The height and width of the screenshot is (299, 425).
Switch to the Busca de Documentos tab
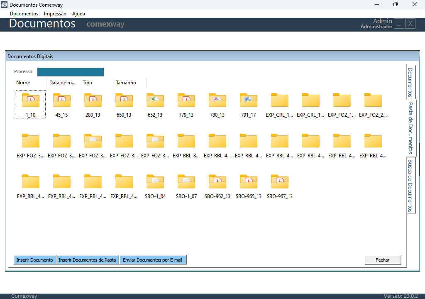410,186
